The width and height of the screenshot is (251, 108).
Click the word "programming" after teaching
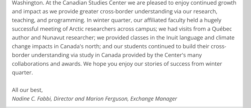click(x=67, y=20)
